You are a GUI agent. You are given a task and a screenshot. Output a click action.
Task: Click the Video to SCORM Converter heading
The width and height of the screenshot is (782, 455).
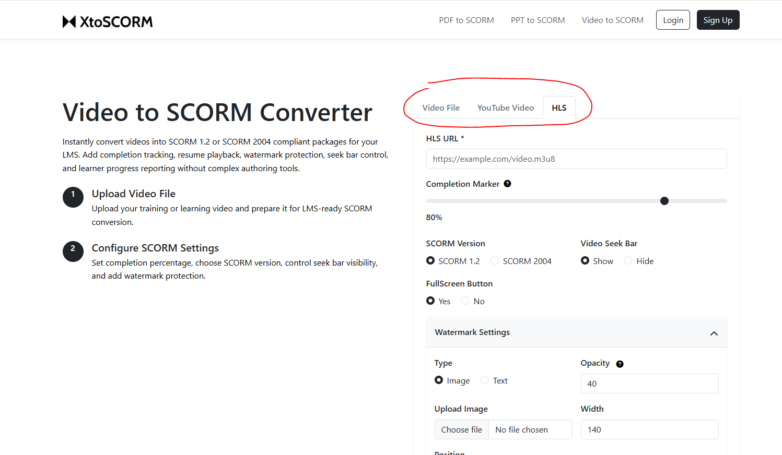pyautogui.click(x=217, y=112)
